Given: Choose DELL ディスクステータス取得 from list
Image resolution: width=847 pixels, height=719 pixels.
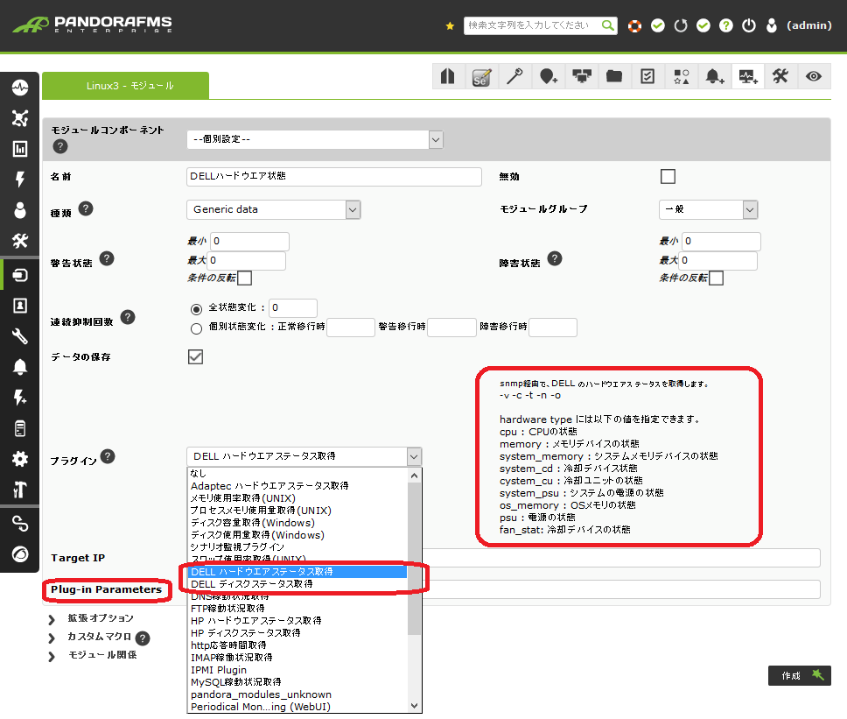Looking at the screenshot, I should coord(297,584).
